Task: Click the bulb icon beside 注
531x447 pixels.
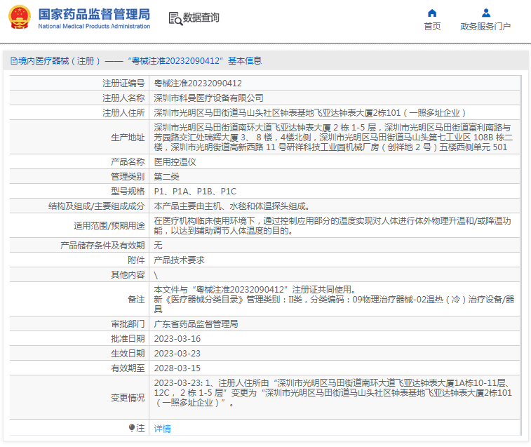Action: 132,427
